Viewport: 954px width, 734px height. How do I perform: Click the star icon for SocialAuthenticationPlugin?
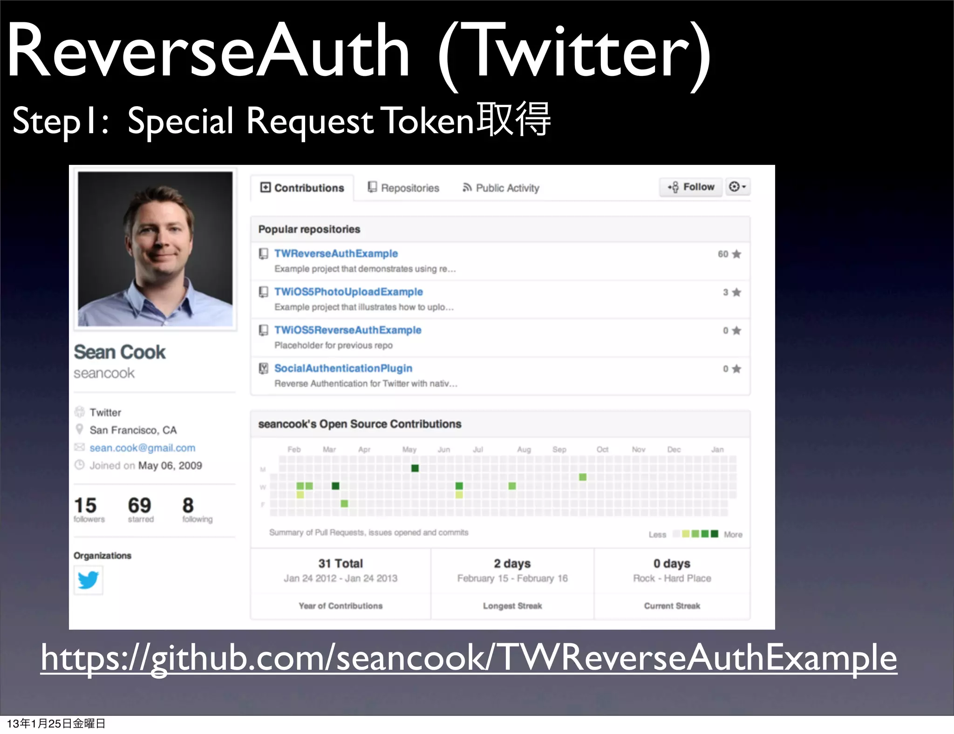[736, 368]
